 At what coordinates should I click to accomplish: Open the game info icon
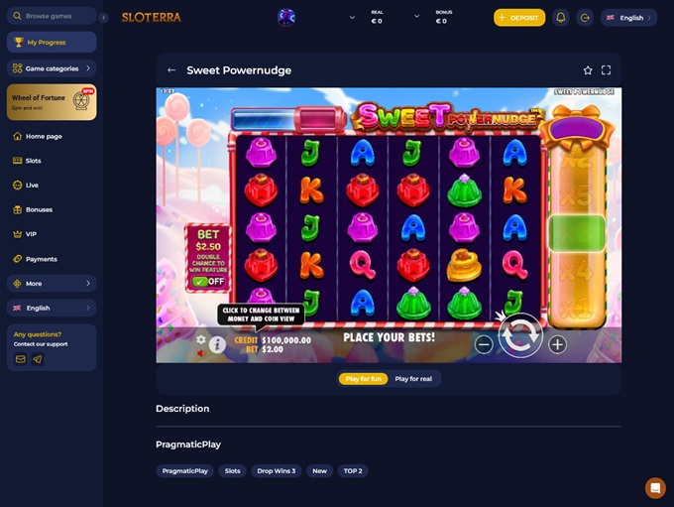pos(217,344)
